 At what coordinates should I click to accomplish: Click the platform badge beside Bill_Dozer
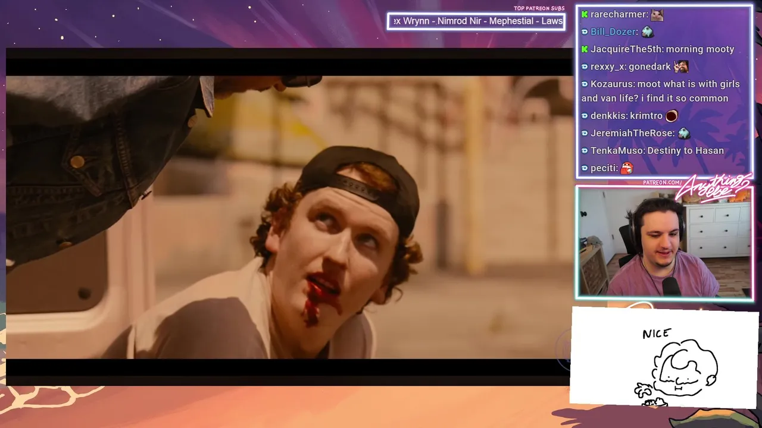click(x=585, y=32)
